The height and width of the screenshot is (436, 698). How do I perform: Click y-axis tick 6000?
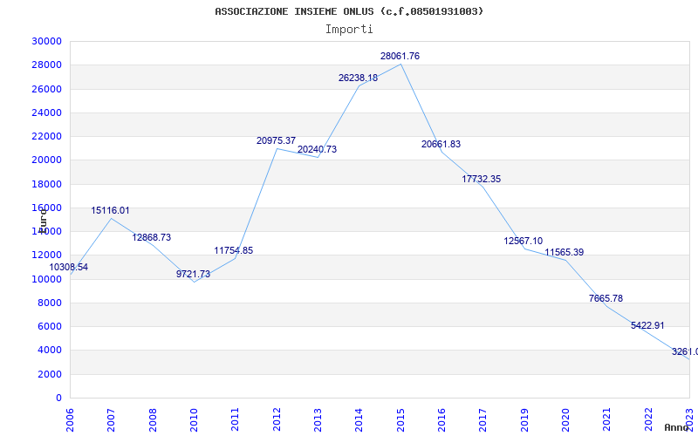point(49,326)
